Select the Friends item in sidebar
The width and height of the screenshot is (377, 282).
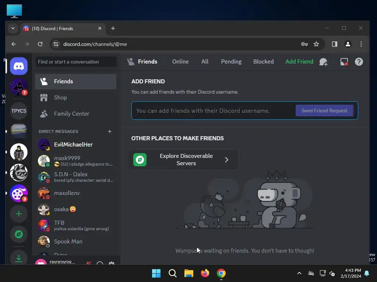75,82
